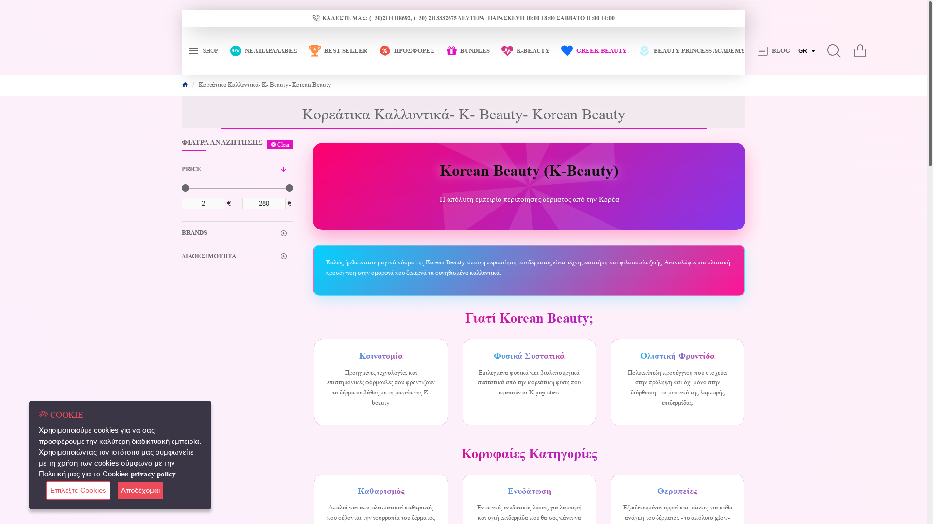The width and height of the screenshot is (933, 524).
Task: Click the Φυσικά Συστατικά card heading
Action: (x=529, y=356)
